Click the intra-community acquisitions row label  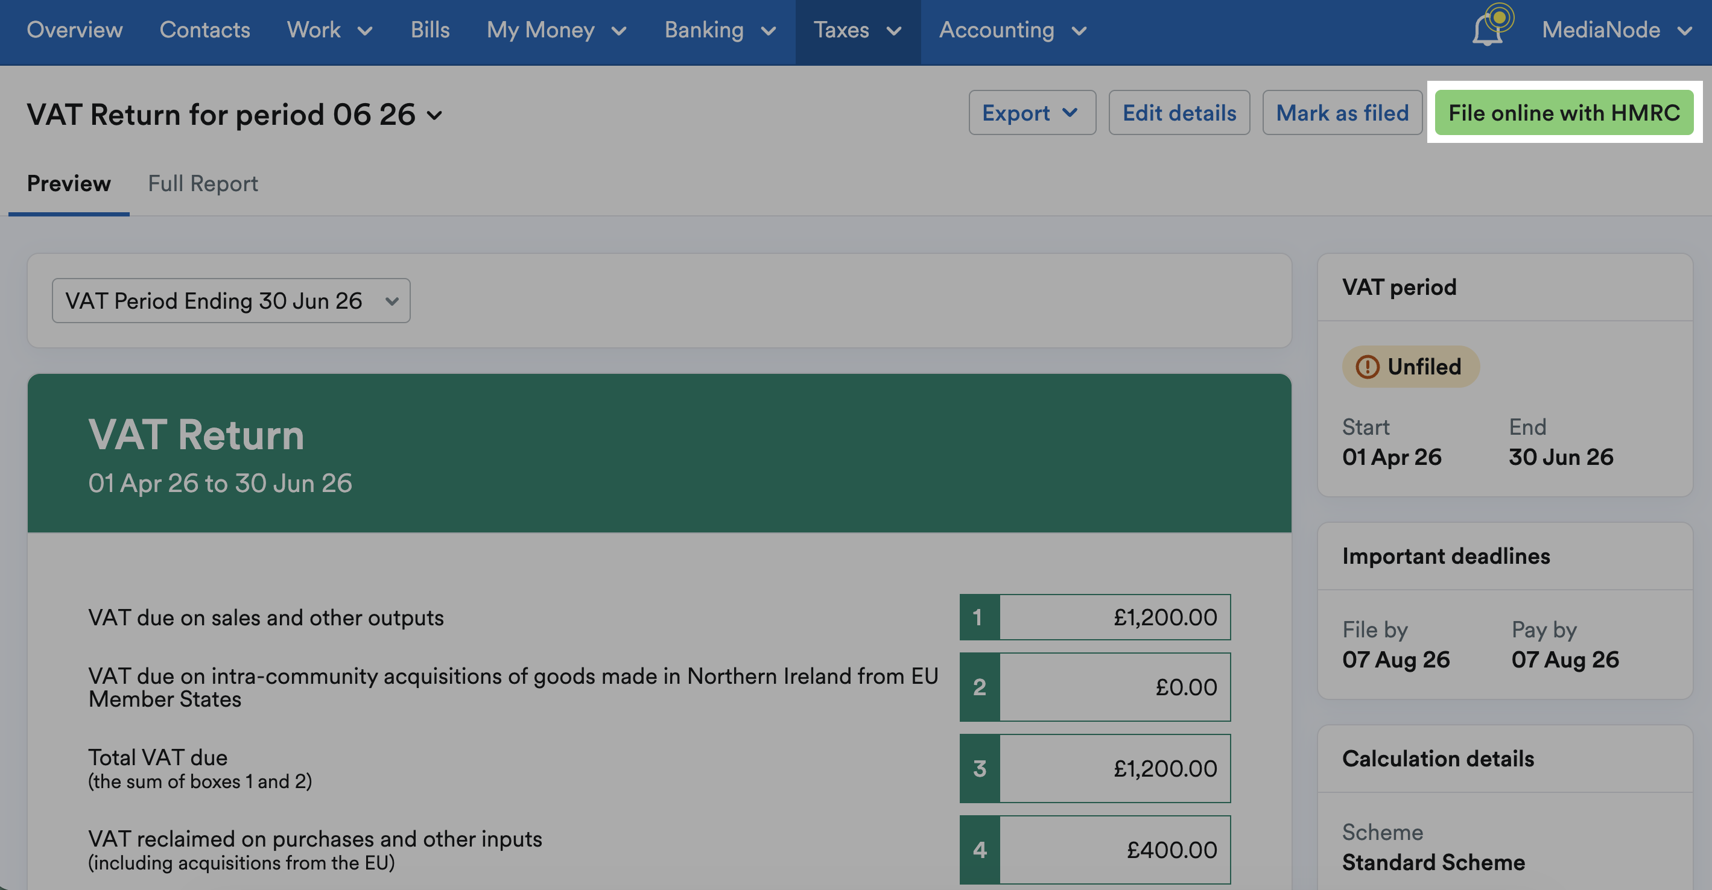coord(513,687)
